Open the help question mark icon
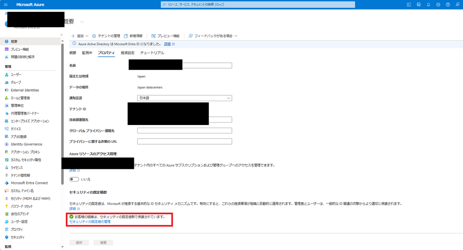 [x=448, y=5]
